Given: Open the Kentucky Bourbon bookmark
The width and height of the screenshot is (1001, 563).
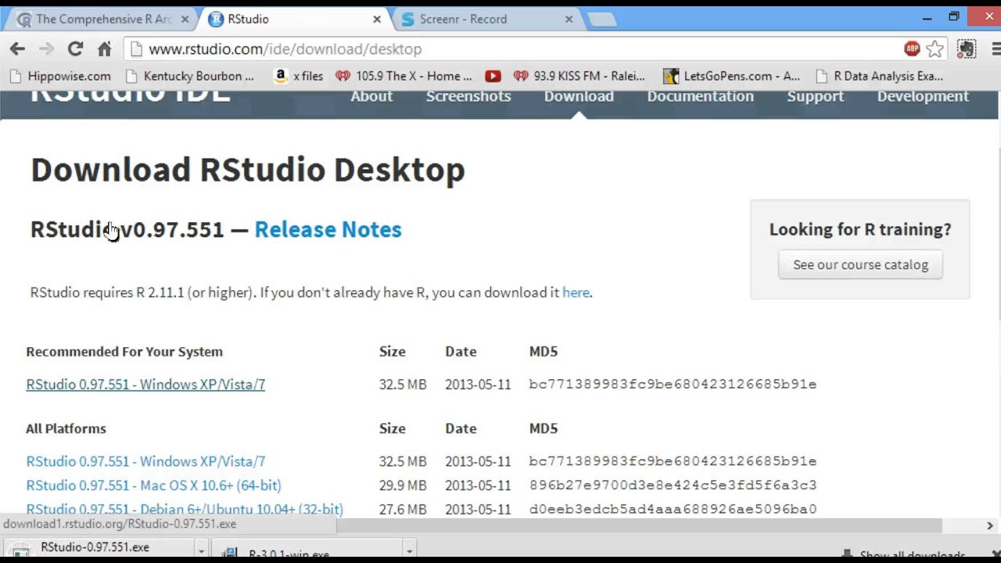Looking at the screenshot, I should coord(190,76).
